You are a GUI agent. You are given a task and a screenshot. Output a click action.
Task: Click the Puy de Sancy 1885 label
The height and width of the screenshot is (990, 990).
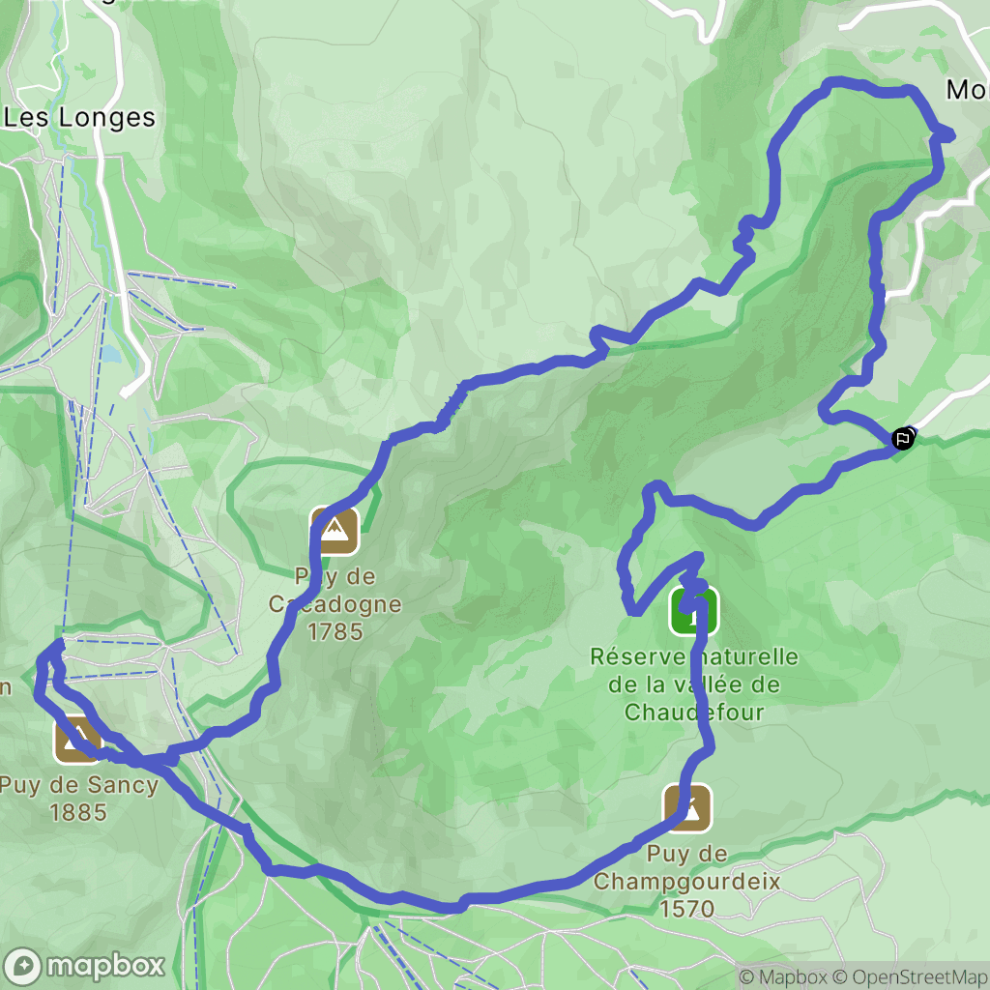[79, 798]
